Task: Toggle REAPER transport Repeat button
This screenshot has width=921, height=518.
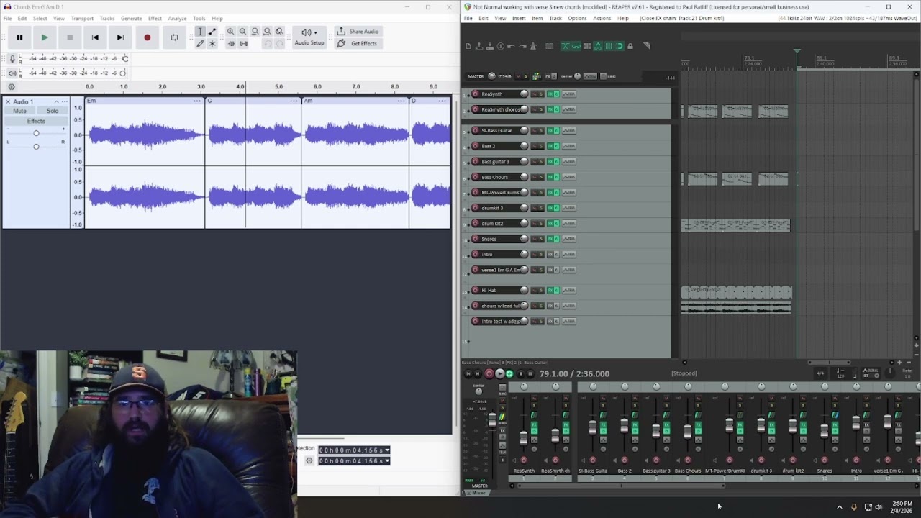Action: (x=509, y=373)
